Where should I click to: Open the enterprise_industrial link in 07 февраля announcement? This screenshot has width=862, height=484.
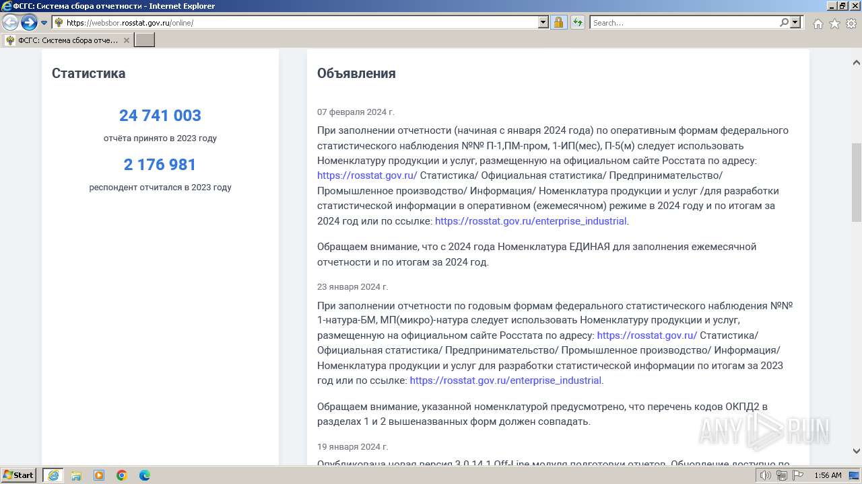click(x=531, y=221)
